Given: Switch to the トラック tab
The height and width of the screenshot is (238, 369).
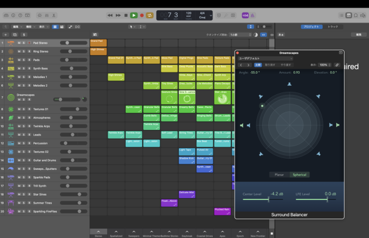Looking at the screenshot, I should click(x=333, y=27).
